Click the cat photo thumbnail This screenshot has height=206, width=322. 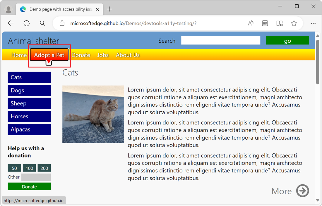93,114
